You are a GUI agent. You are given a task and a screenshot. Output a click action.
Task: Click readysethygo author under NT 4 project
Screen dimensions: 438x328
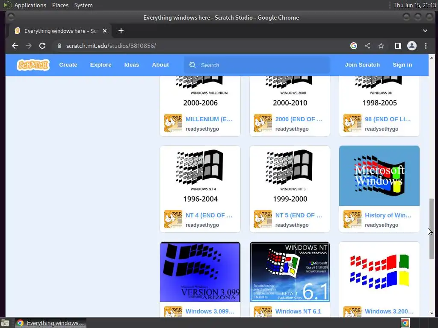pyautogui.click(x=202, y=225)
